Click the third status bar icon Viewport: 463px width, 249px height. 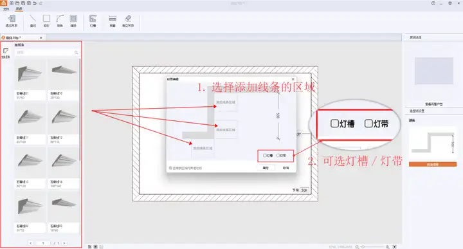coord(102,246)
